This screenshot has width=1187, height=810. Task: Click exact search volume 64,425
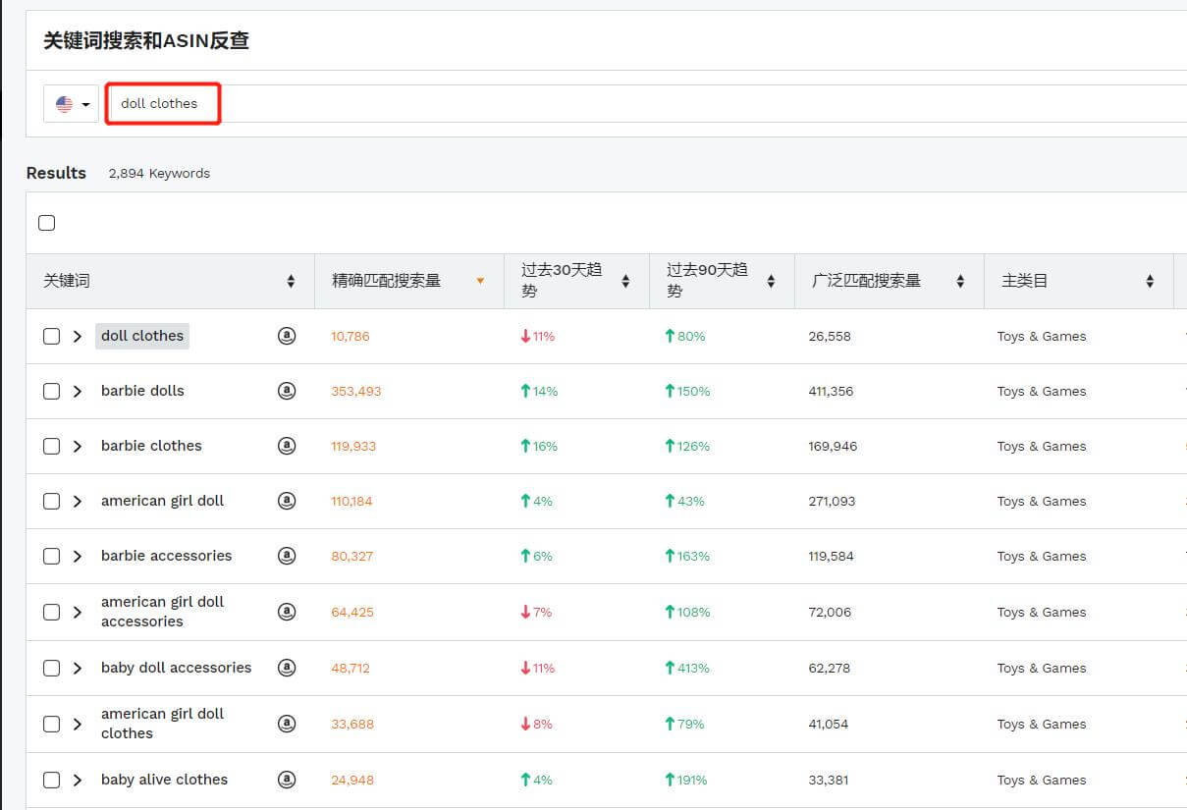[352, 612]
